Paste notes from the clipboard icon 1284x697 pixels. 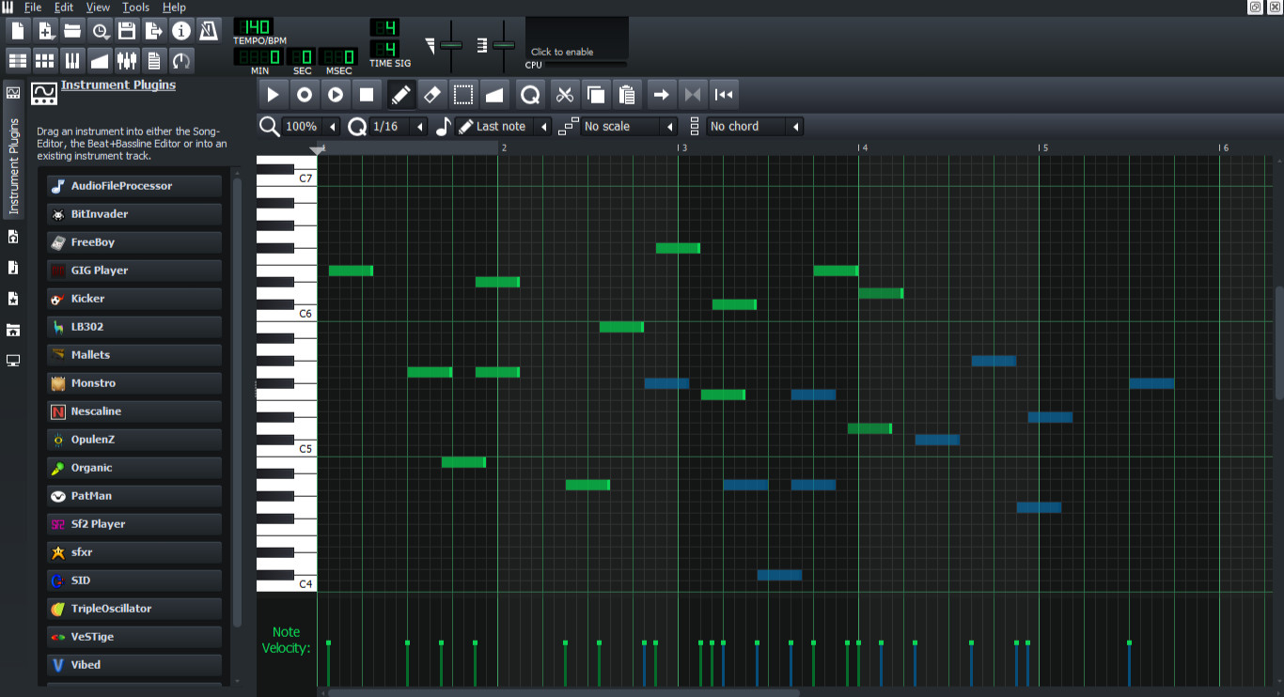click(x=627, y=95)
